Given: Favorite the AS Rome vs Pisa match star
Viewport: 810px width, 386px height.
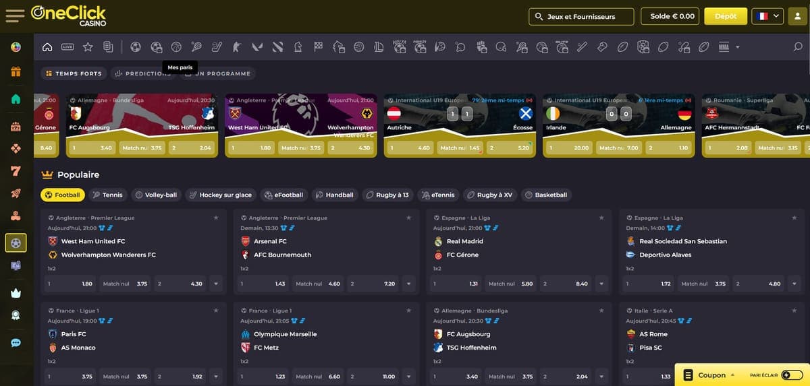Looking at the screenshot, I should coord(794,311).
